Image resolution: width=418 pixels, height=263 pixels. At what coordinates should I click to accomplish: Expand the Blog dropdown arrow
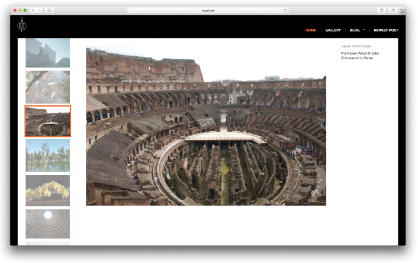point(364,29)
